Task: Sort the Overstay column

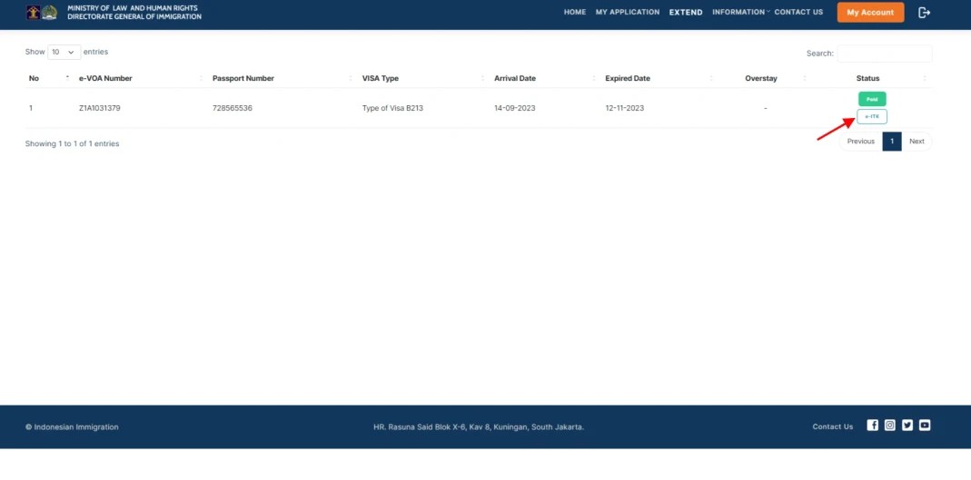Action: point(805,78)
